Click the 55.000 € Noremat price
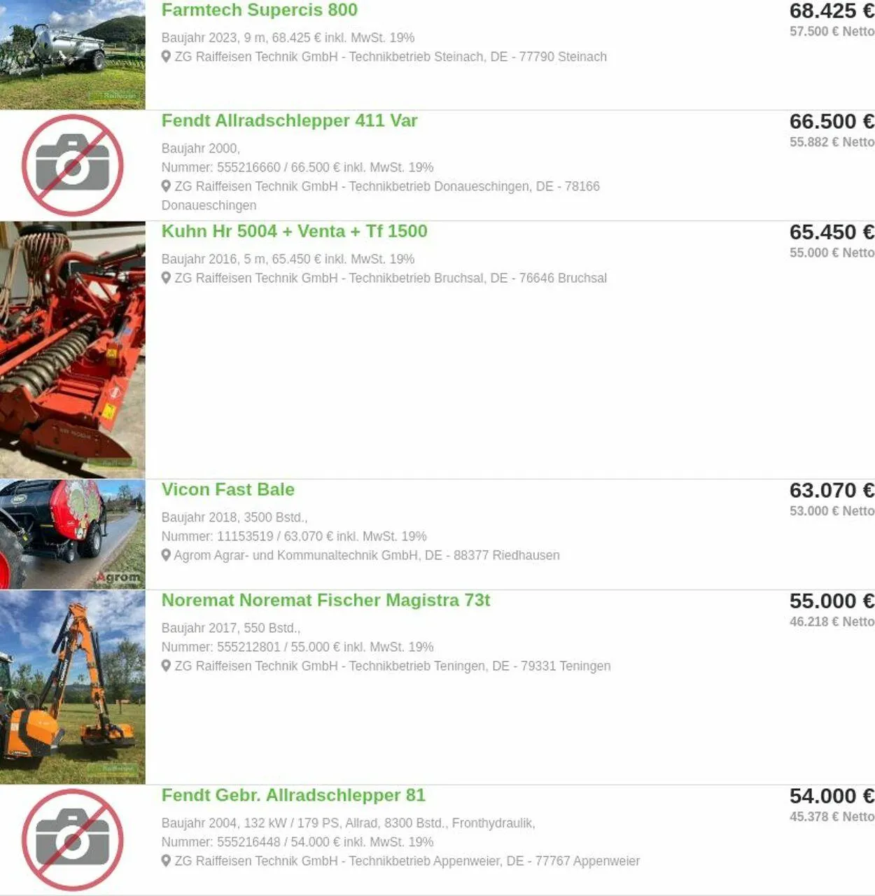Viewport: 875px width, 896px height. [x=832, y=601]
